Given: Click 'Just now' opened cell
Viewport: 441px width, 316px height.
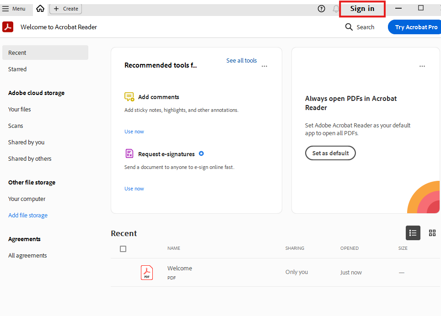Looking at the screenshot, I should (351, 272).
